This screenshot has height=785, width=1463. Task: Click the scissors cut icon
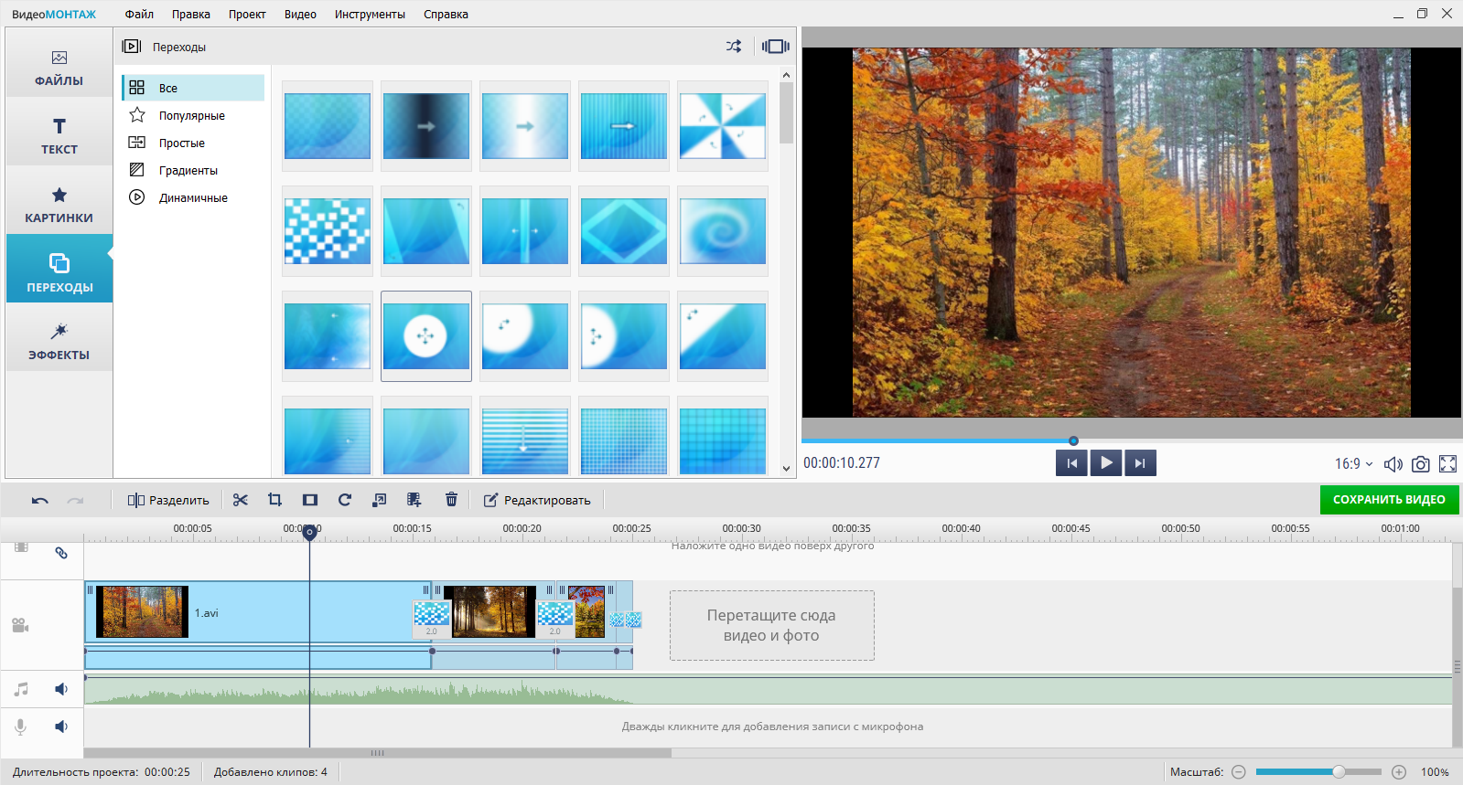[241, 500]
